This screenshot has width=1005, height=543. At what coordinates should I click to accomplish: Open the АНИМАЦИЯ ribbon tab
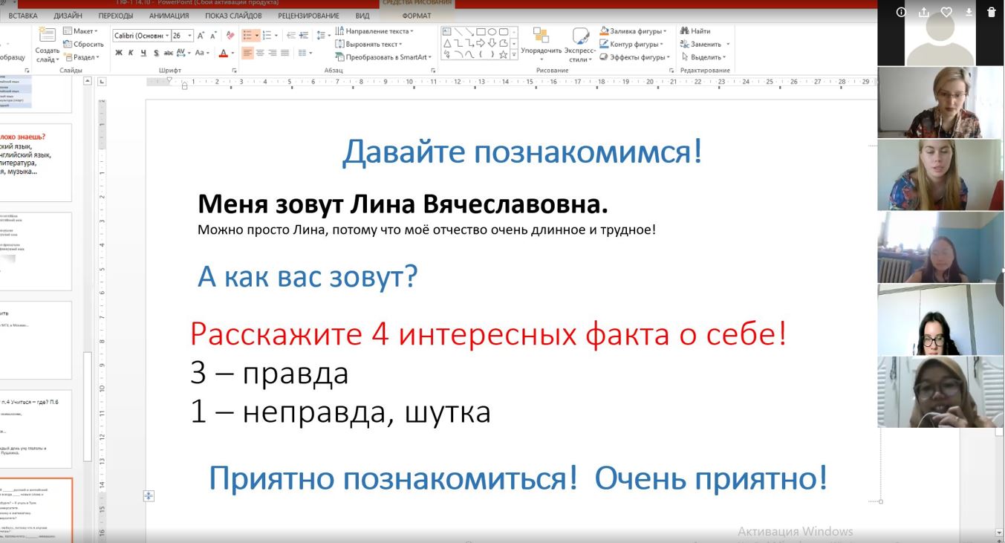pos(169,16)
